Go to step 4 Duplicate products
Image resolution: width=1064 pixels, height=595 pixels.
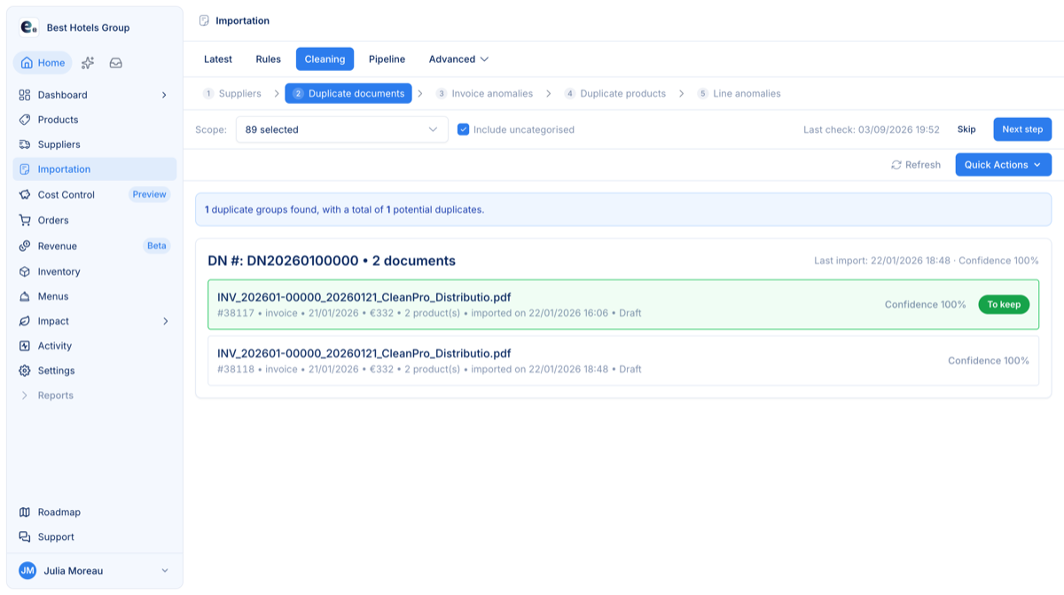click(614, 93)
